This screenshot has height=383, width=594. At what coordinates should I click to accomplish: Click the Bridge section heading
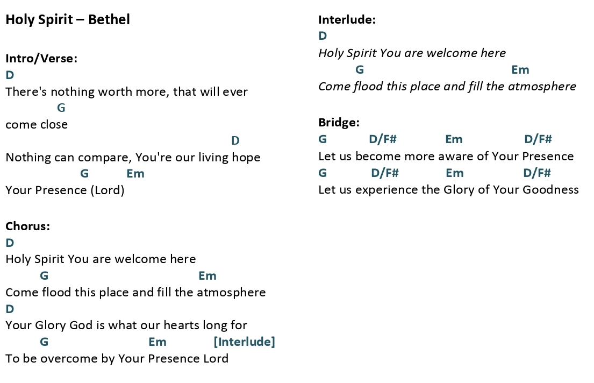point(339,123)
